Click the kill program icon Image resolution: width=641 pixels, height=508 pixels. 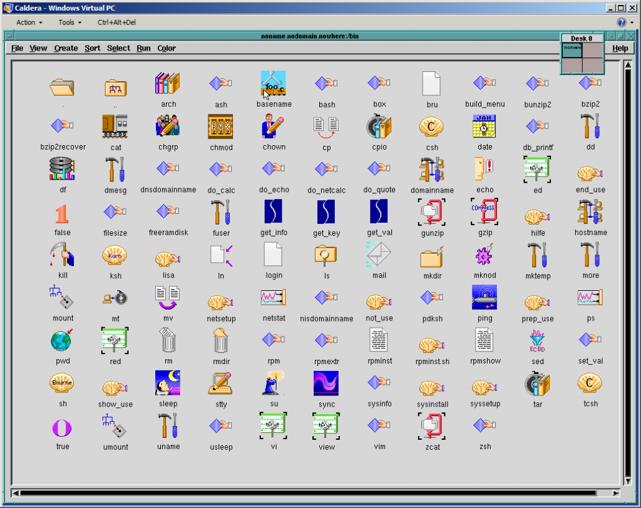(x=62, y=255)
